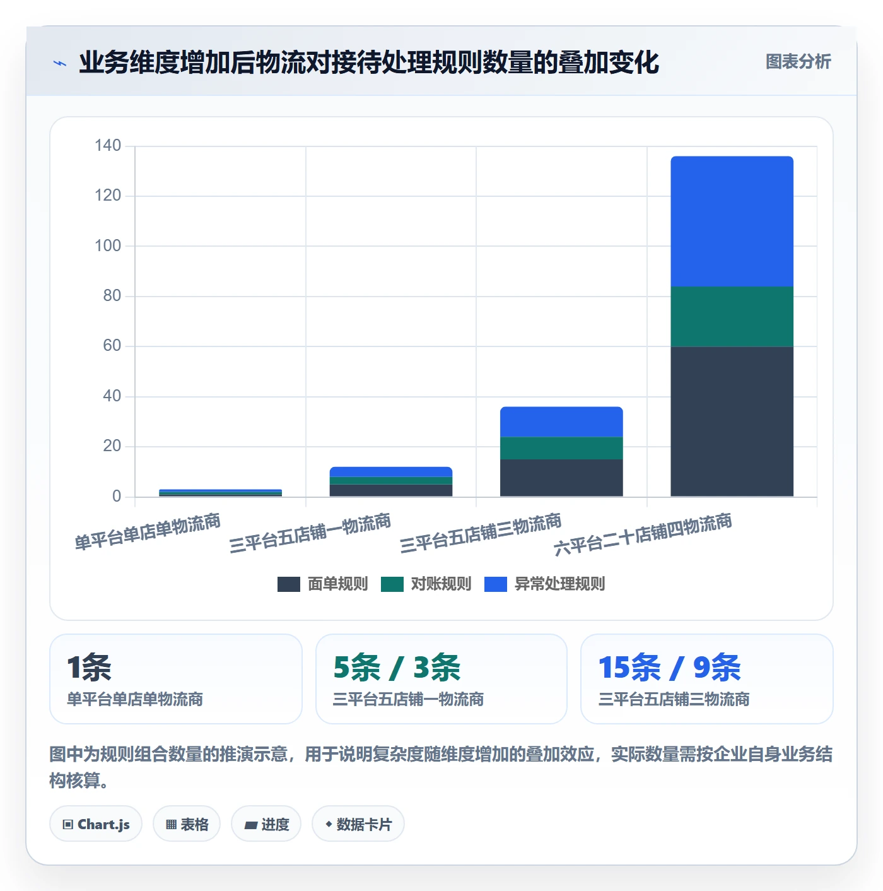Click dark segment of 六平台二十店铺四物流商 bar

[732, 422]
